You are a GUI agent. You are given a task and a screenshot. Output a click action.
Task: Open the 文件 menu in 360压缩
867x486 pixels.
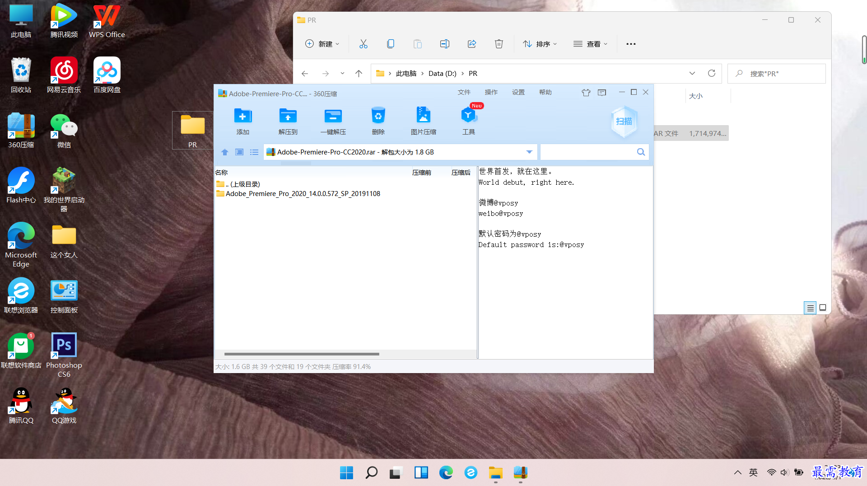pos(464,92)
